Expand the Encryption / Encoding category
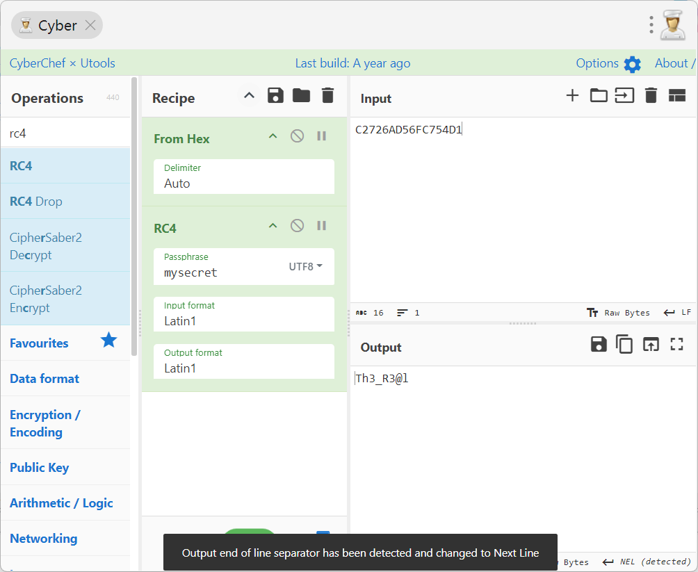 [x=65, y=423]
